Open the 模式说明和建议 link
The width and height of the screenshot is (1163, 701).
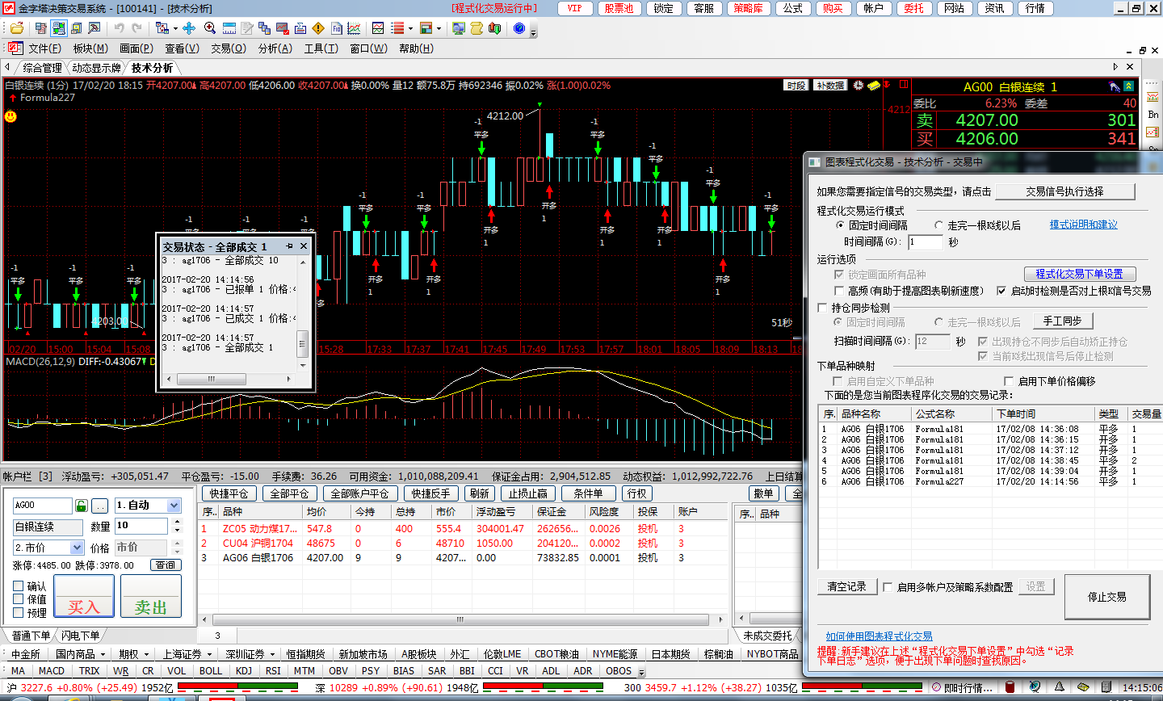[1083, 225]
